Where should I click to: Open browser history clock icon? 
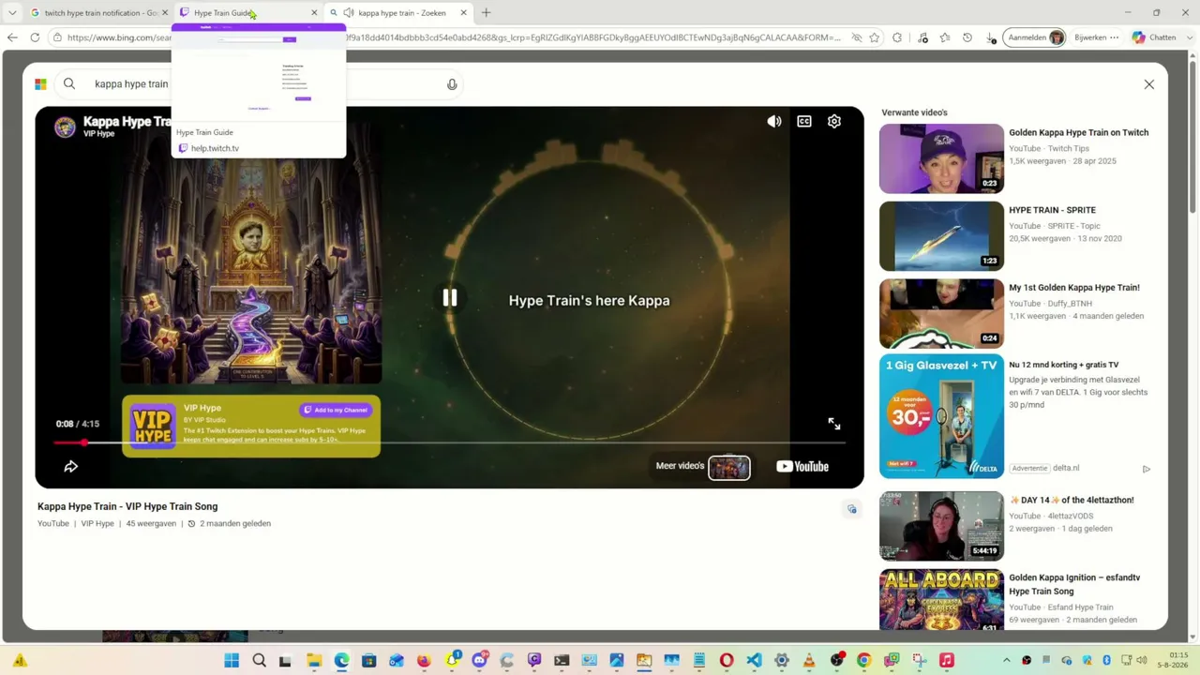(x=967, y=37)
